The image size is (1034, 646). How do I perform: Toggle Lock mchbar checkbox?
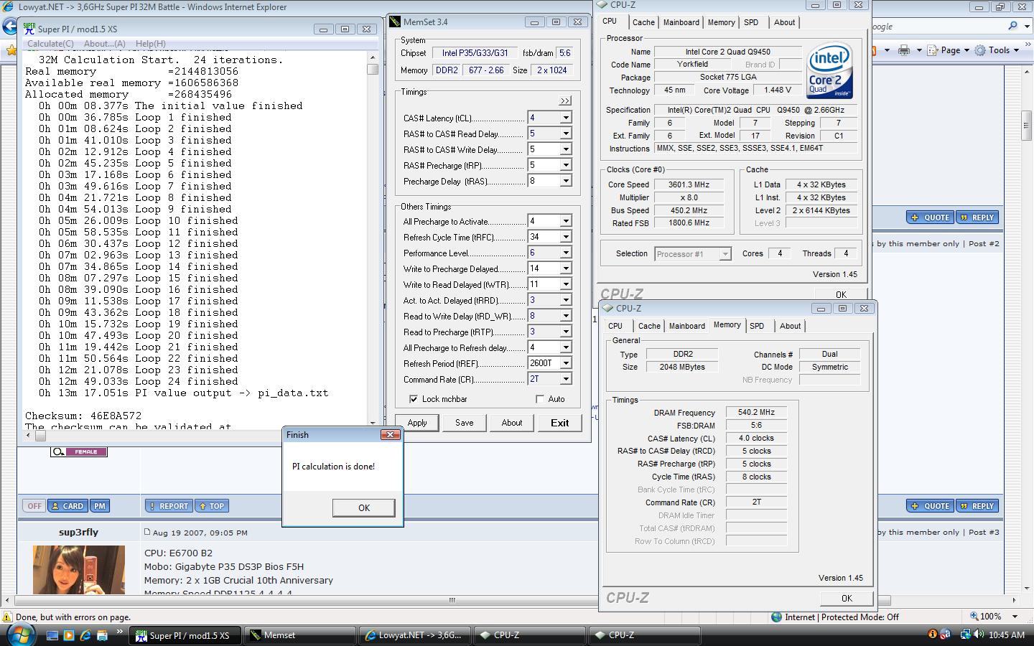[x=414, y=399]
